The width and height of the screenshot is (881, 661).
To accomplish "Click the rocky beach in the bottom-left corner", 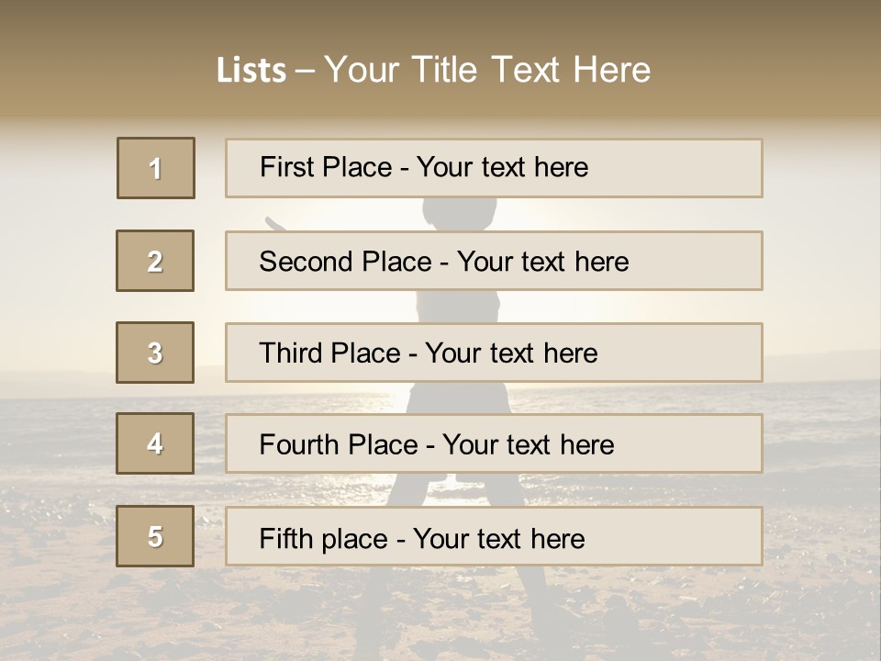I will (55, 615).
